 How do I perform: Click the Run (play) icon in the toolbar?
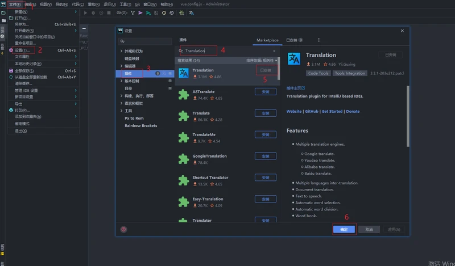85,12
